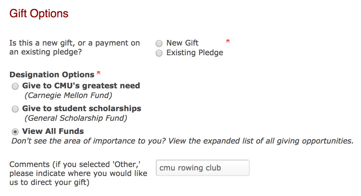Click the 'Gift Options' heading

pyautogui.click(x=39, y=13)
